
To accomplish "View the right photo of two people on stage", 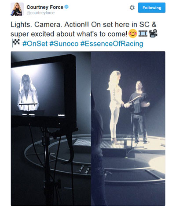I will pyautogui.click(x=128, y=129).
